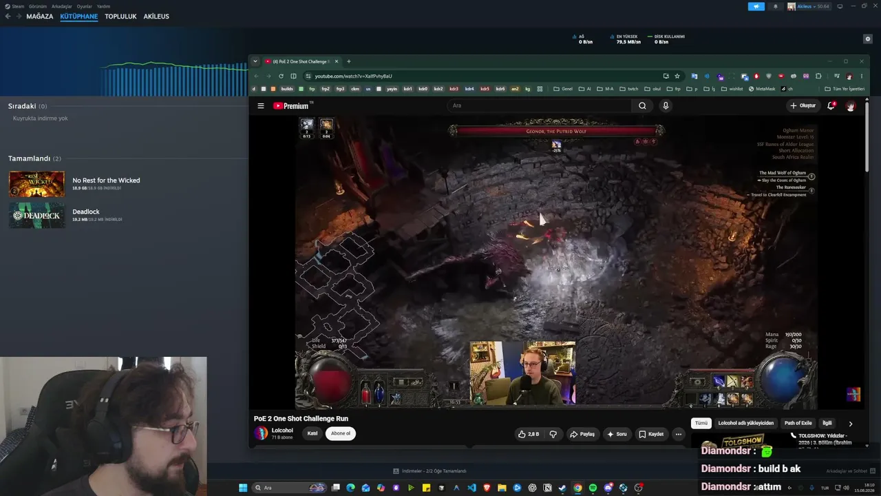Image resolution: width=881 pixels, height=496 pixels.
Task: Go to YouTube Premium home logo
Action: pos(291,105)
